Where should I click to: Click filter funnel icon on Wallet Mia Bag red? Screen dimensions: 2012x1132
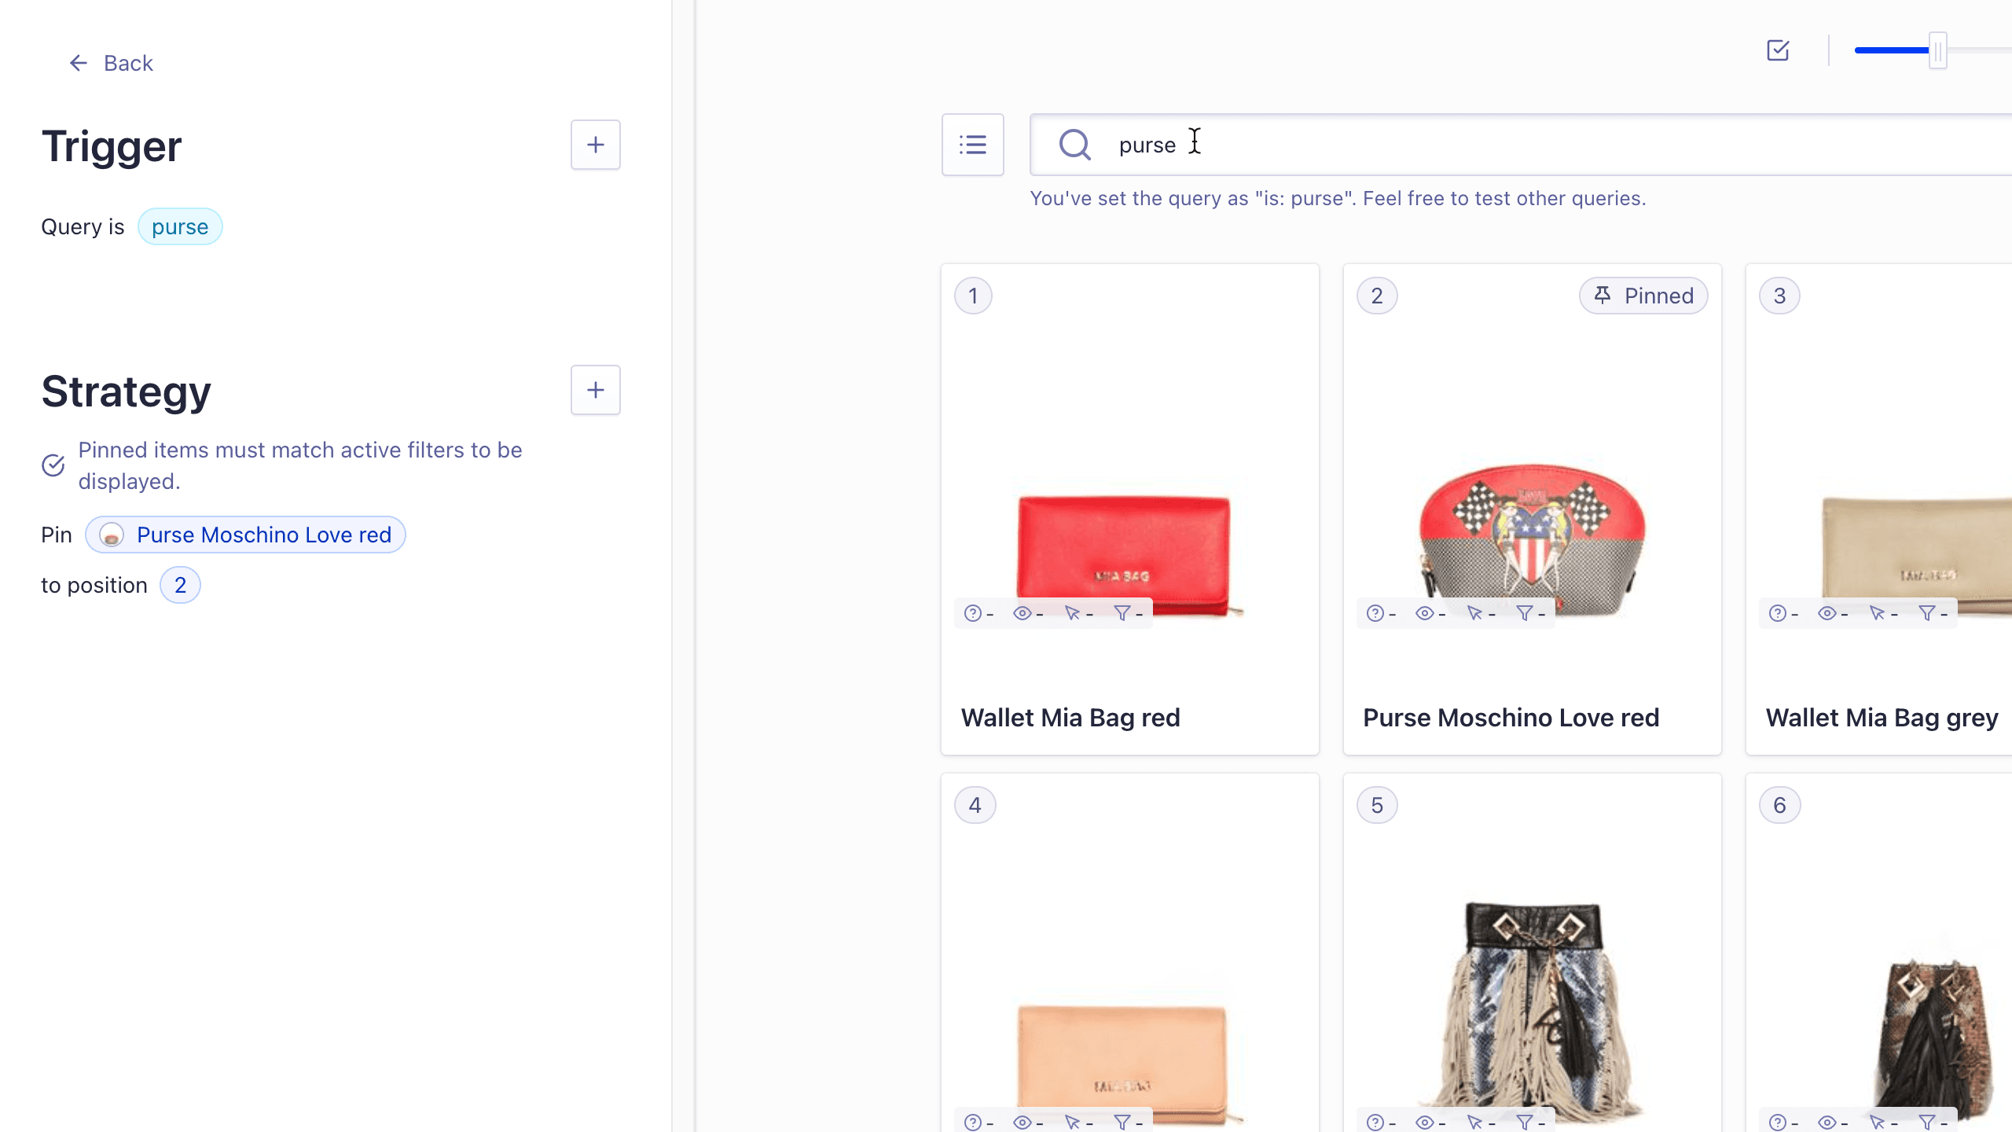(1122, 613)
